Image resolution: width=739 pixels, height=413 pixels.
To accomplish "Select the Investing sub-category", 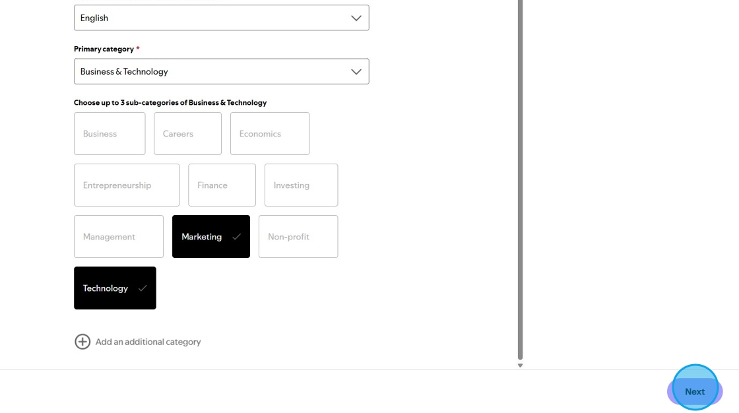I will pyautogui.click(x=301, y=185).
